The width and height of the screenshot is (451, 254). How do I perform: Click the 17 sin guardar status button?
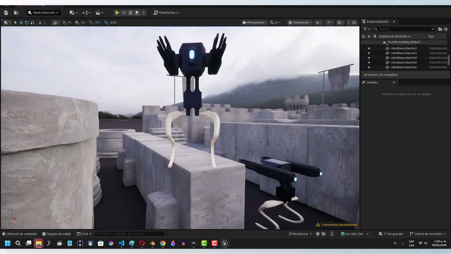[391, 234]
